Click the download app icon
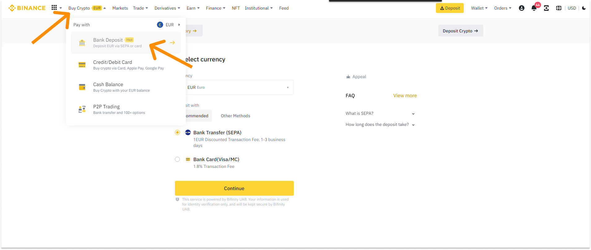This screenshot has height=250, width=591. pyautogui.click(x=546, y=8)
